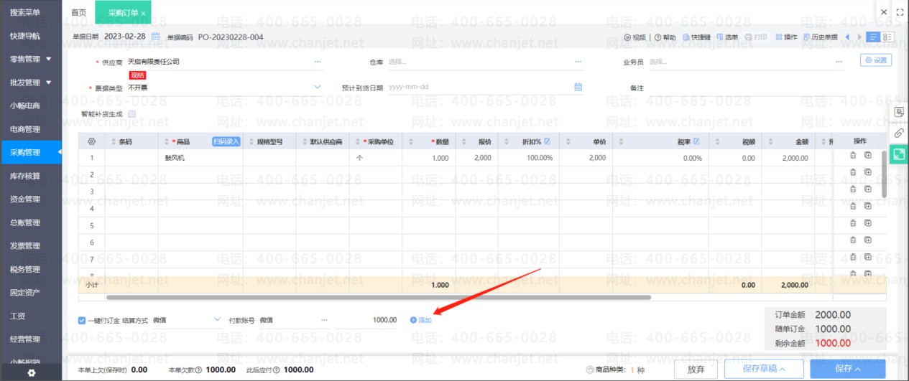
Task: Open 快捷导航 in sidebar
Action: click(x=25, y=36)
